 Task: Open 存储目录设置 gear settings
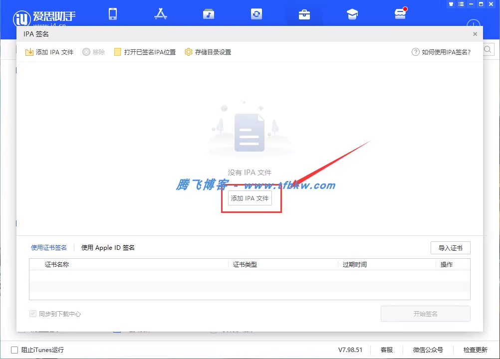click(x=208, y=51)
